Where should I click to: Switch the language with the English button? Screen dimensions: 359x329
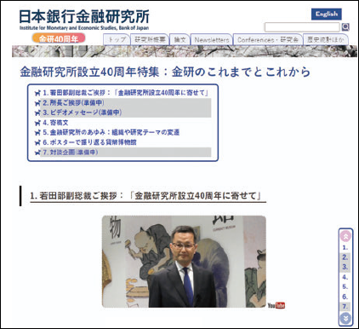(x=327, y=14)
